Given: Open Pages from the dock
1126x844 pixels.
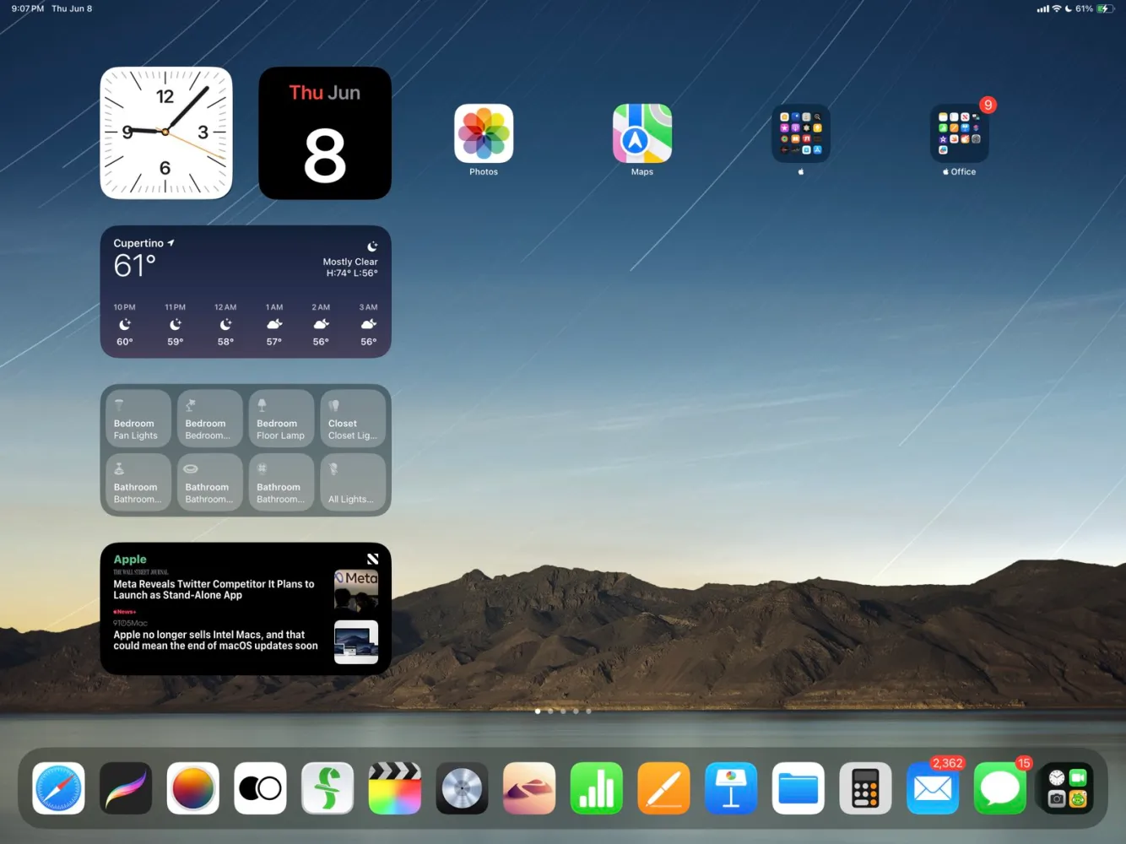Looking at the screenshot, I should pos(663,788).
